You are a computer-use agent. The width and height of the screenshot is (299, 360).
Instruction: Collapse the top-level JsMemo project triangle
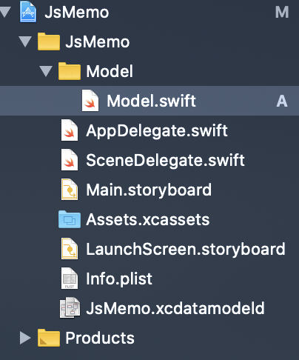[x=5, y=12]
